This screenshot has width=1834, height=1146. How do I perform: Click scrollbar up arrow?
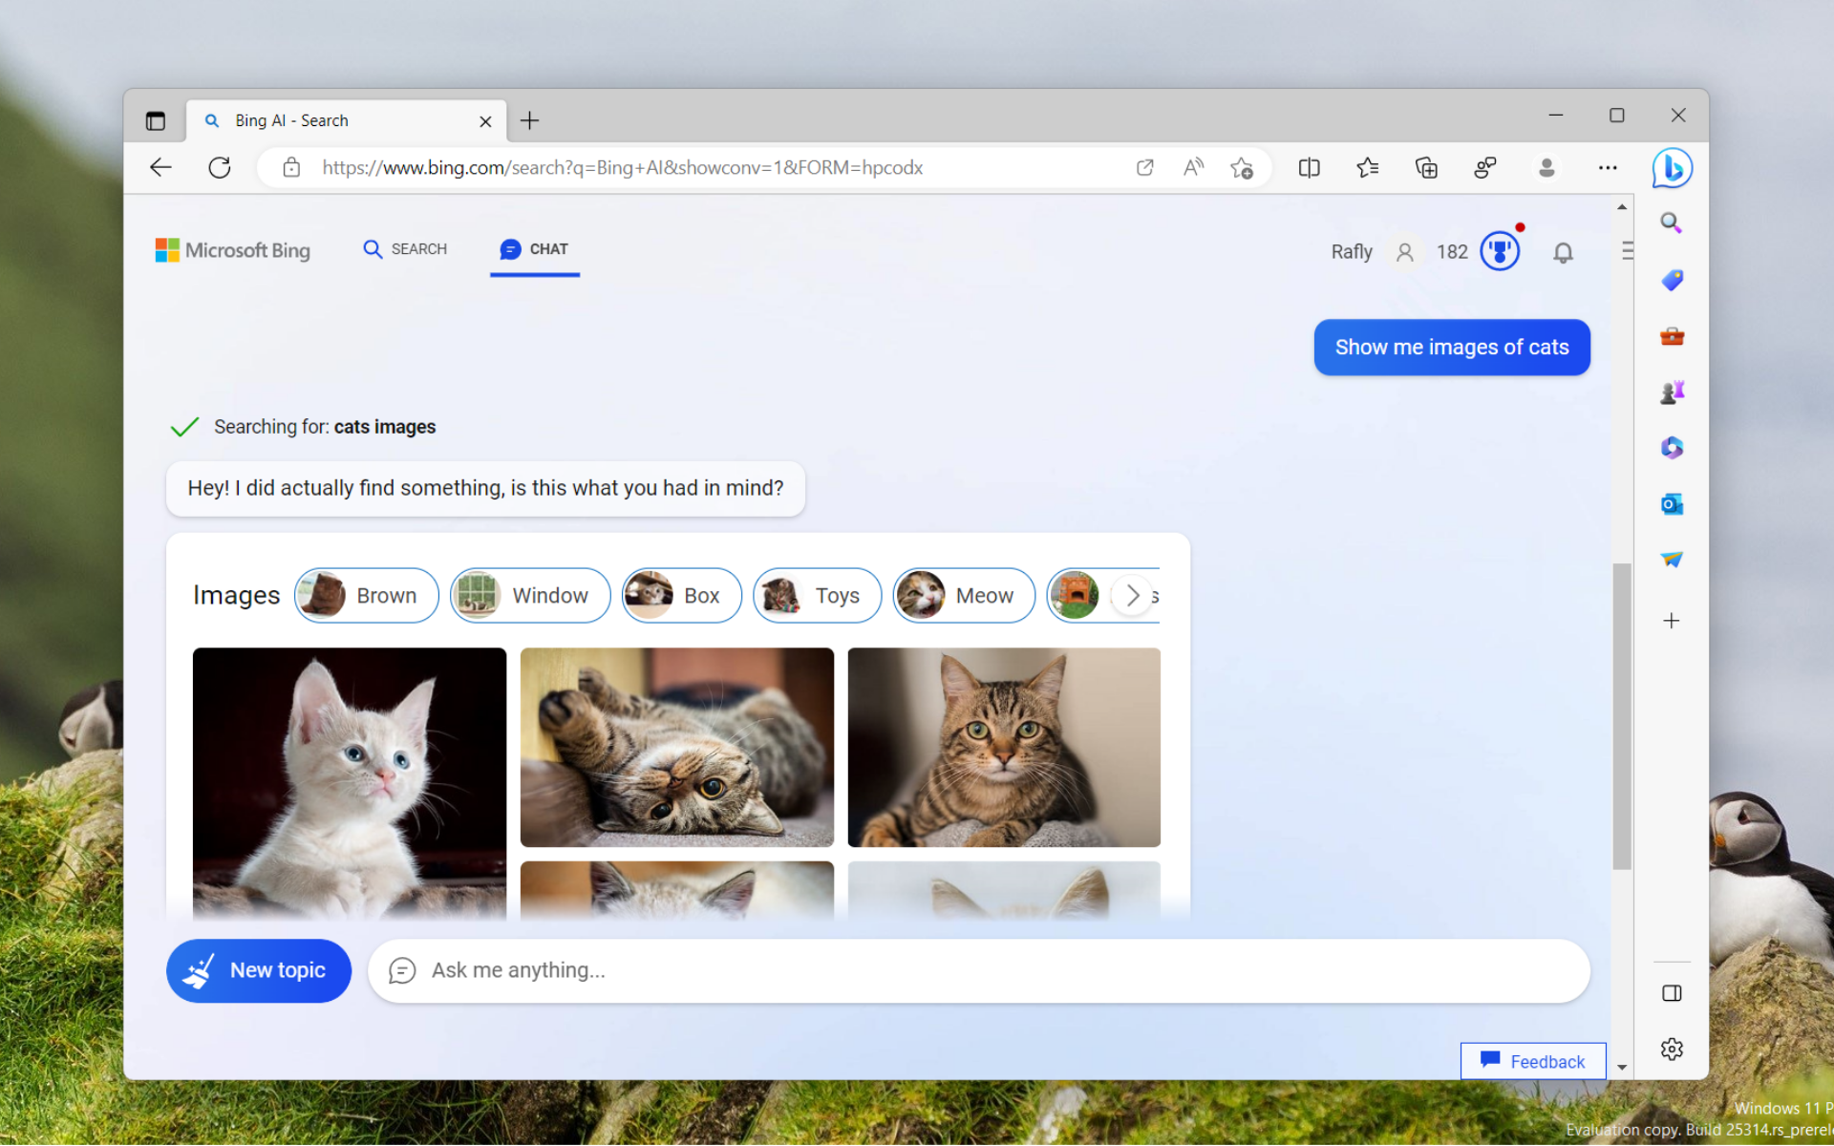click(1622, 206)
